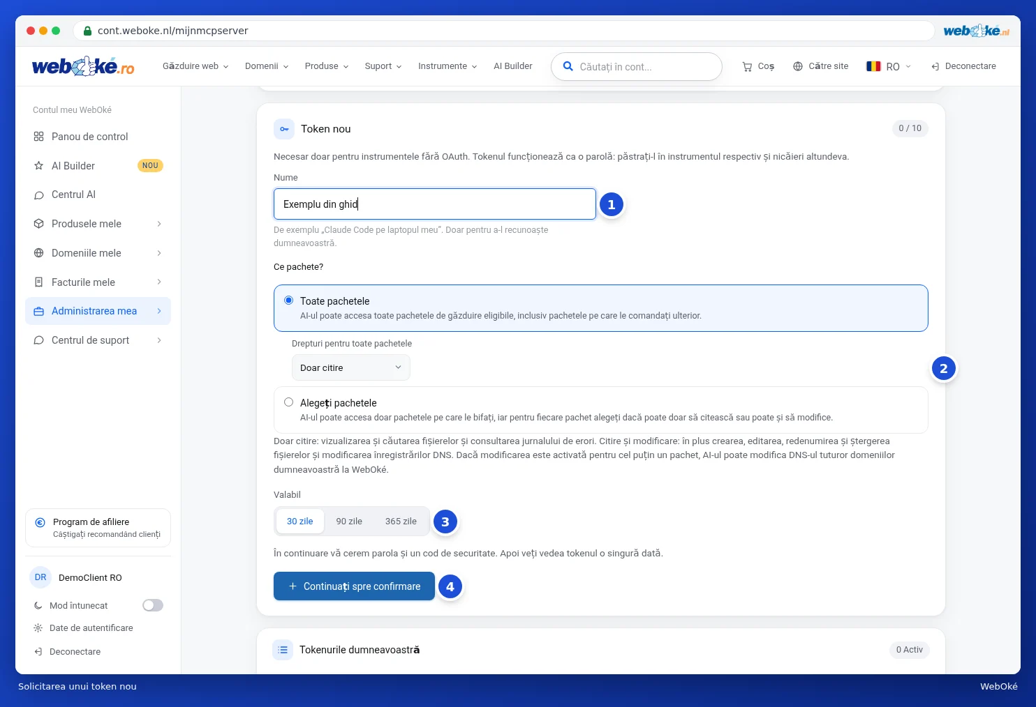Open the RO language selector
This screenshot has height=707, width=1036.
pos(889,66)
